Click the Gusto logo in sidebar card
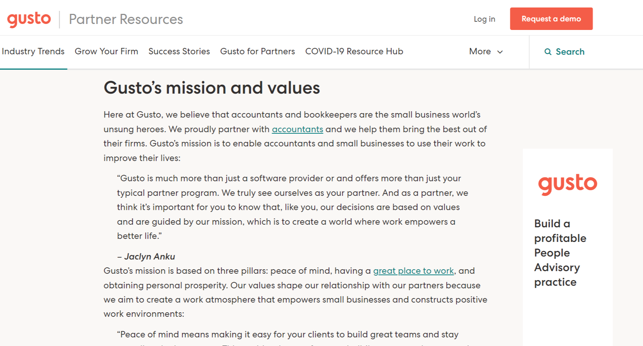Image resolution: width=643 pixels, height=346 pixels. (567, 183)
